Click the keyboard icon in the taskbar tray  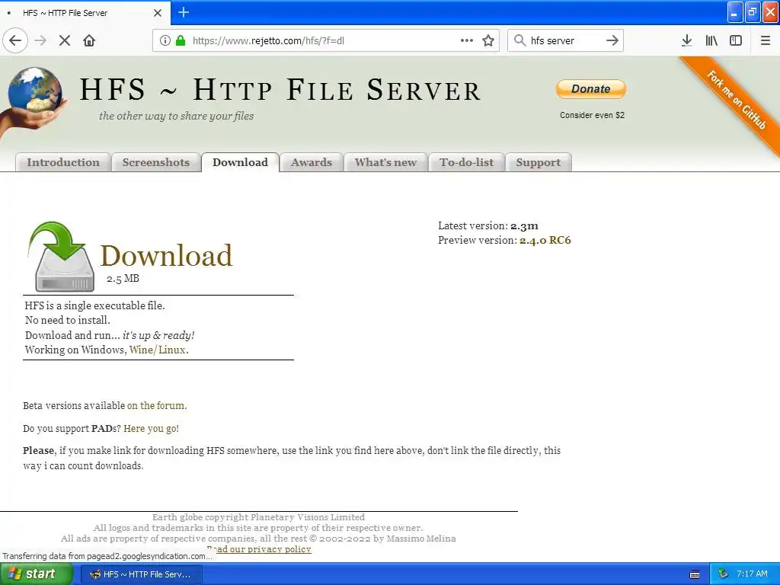coord(695,574)
